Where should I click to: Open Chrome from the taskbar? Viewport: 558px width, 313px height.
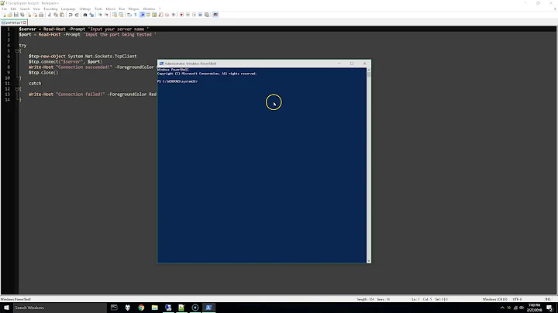141,308
